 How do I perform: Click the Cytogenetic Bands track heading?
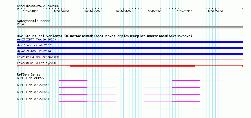(x=34, y=21)
